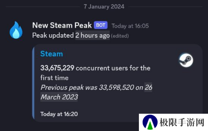Click the (edited) label after the message

pos(120,36)
